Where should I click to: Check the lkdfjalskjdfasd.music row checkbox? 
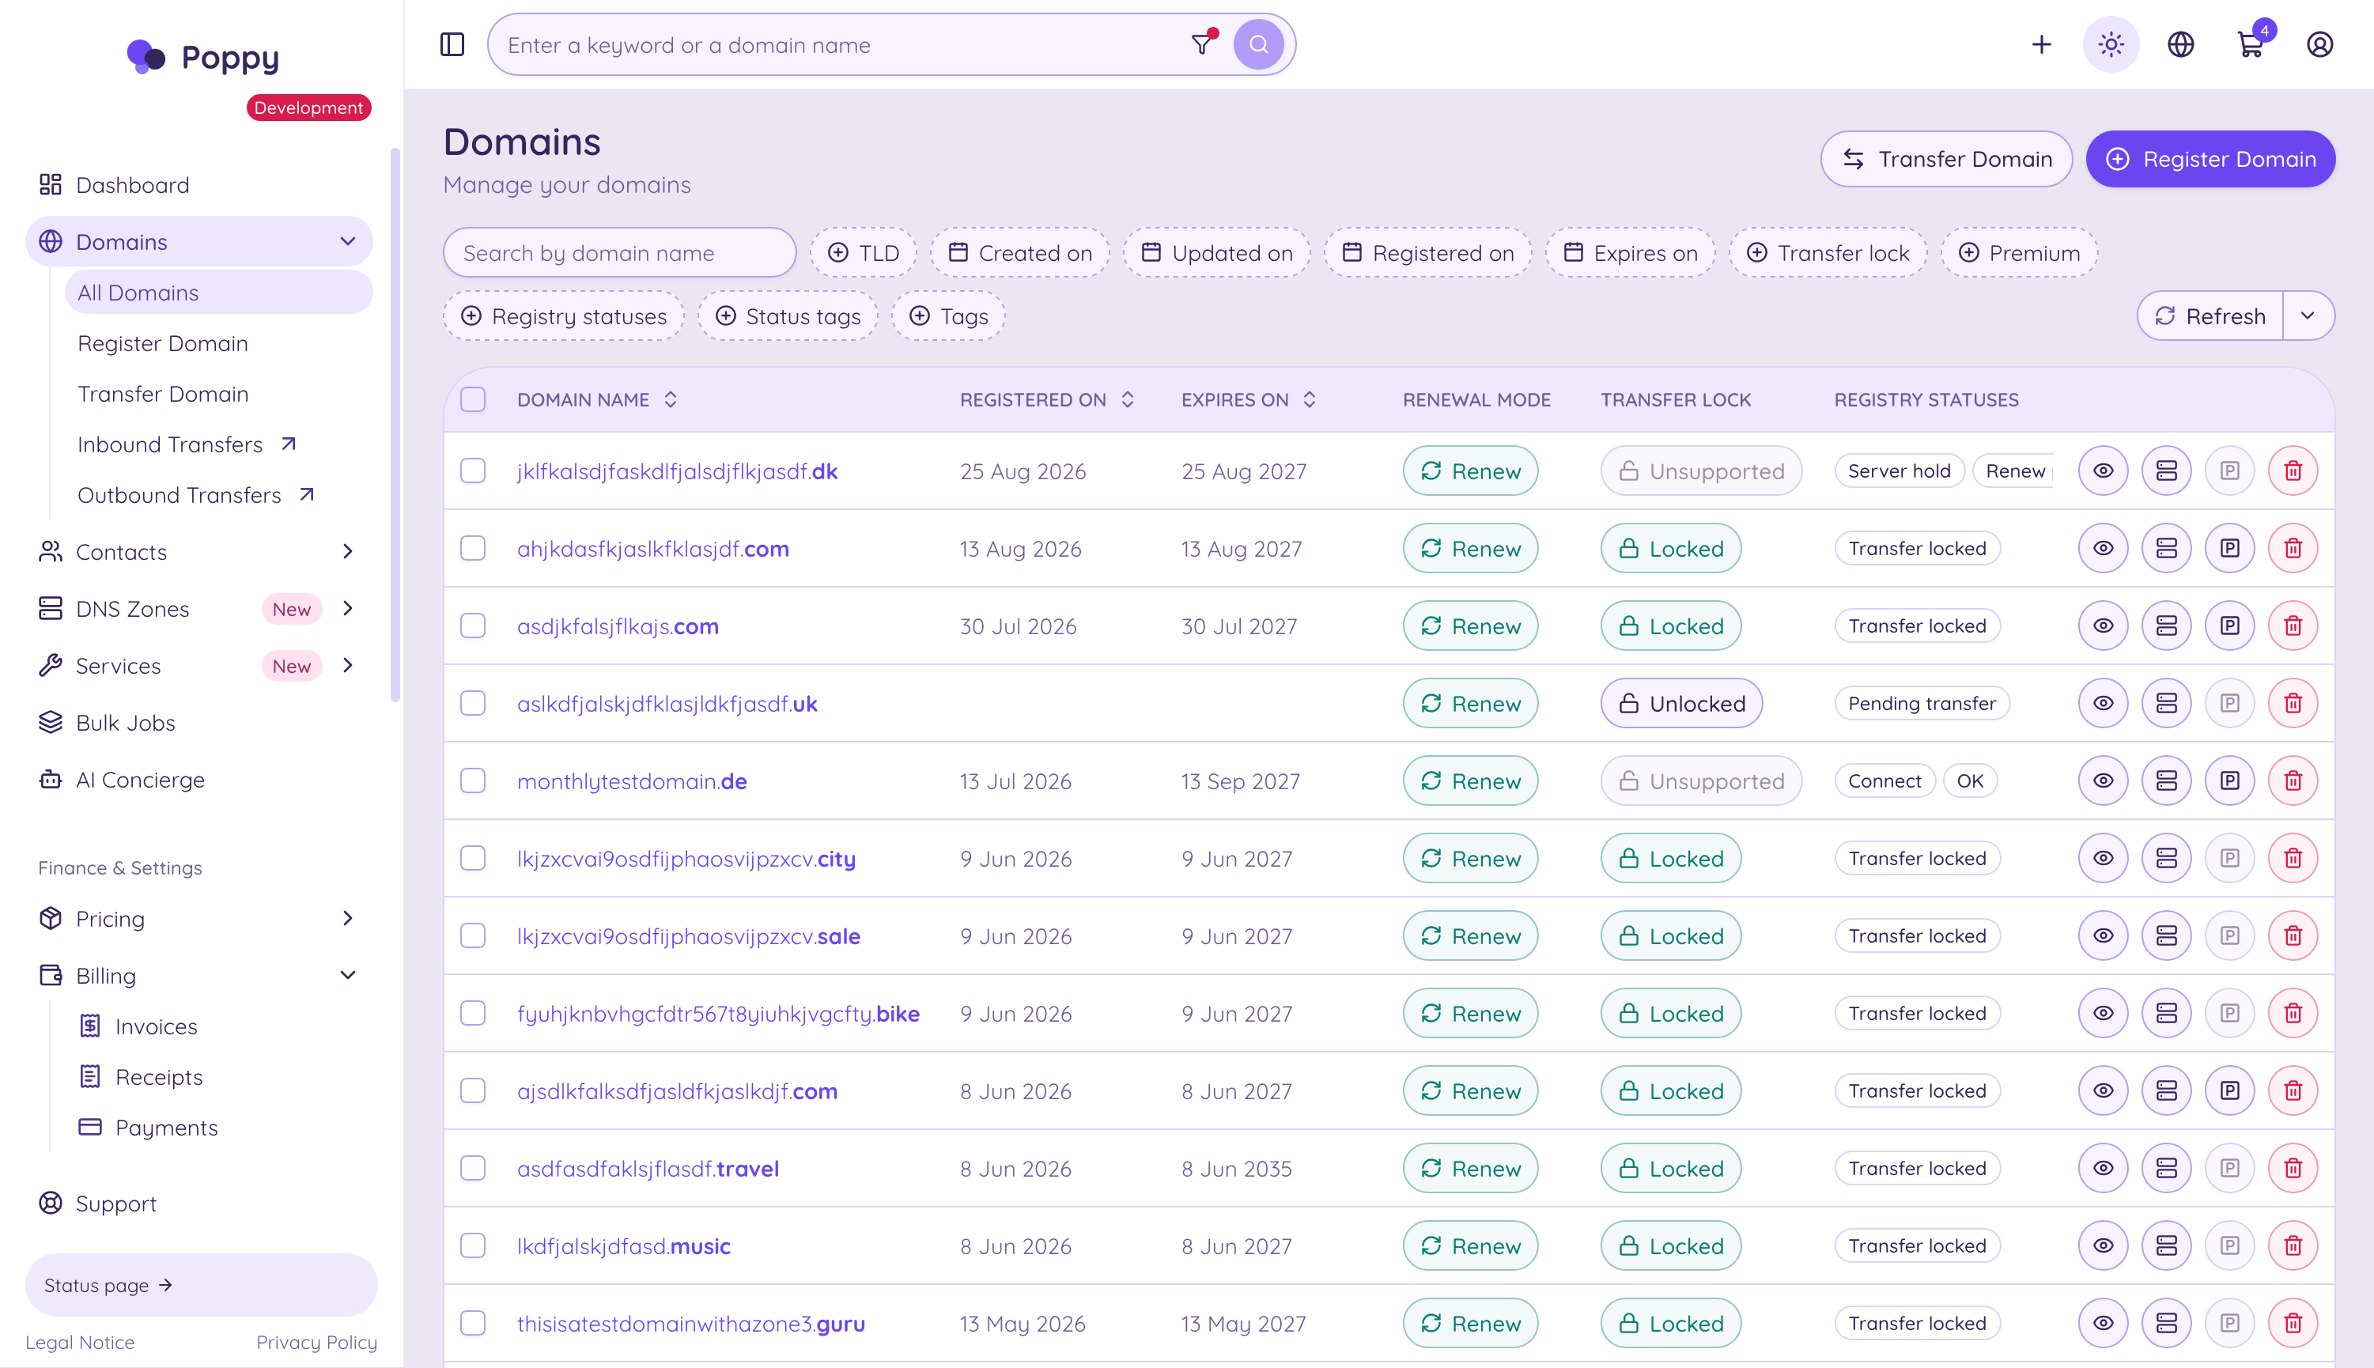click(x=473, y=1246)
